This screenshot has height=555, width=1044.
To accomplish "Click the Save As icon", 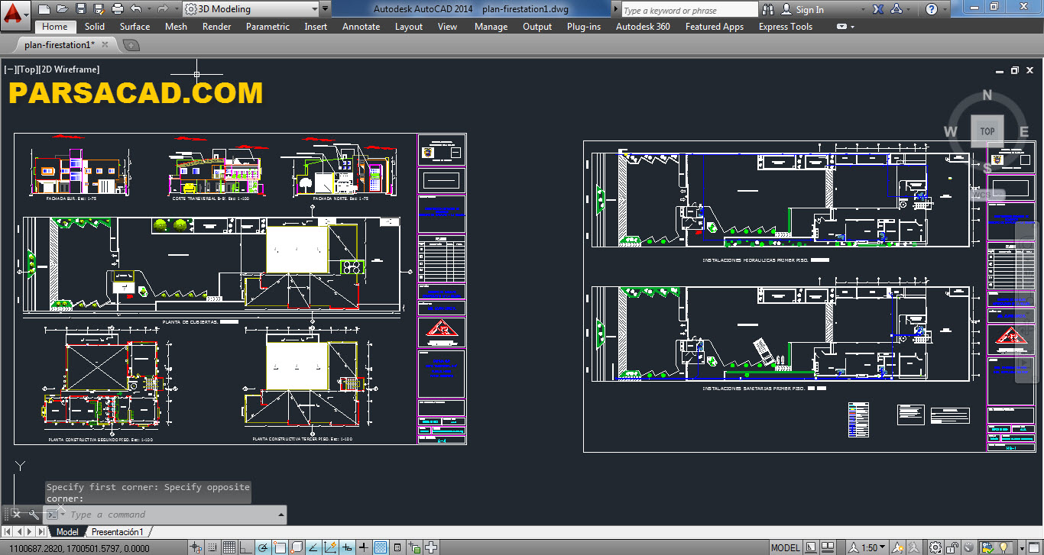I will coord(99,9).
